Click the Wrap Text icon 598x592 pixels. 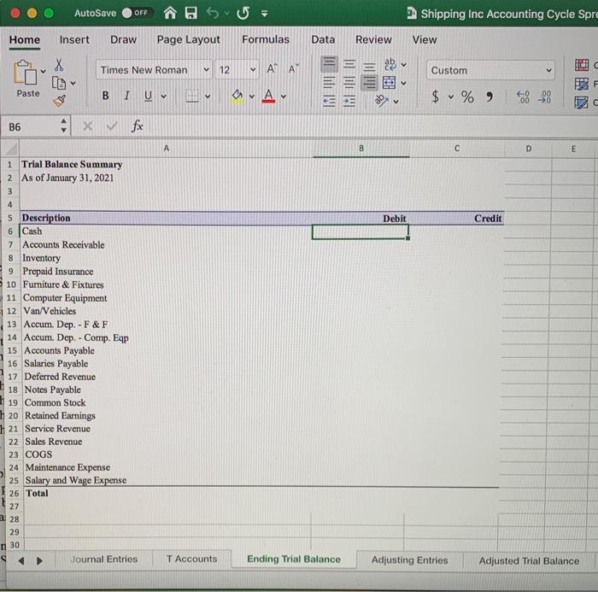pyautogui.click(x=390, y=64)
